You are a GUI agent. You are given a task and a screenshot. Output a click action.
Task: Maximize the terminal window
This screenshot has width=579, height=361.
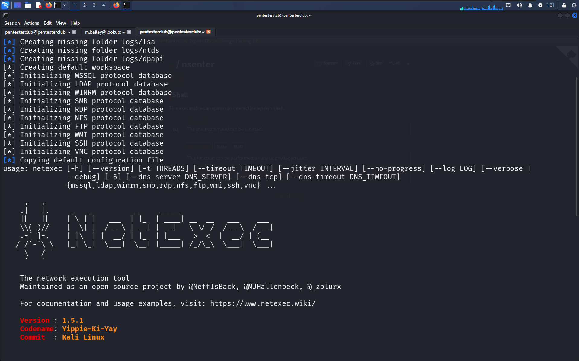click(x=568, y=15)
